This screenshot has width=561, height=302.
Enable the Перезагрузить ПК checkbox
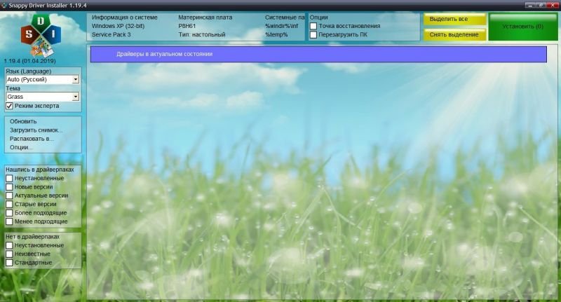[313, 34]
